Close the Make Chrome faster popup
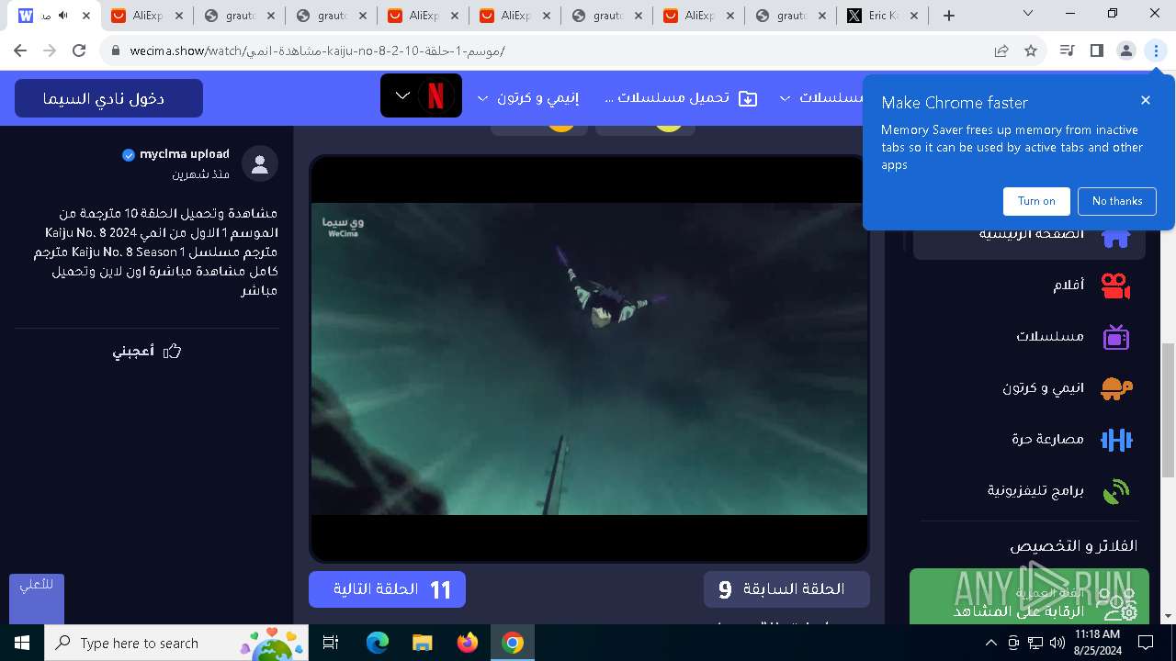1176x661 pixels. coord(1146,100)
